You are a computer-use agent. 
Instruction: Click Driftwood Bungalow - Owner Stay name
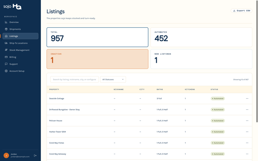[64, 109]
